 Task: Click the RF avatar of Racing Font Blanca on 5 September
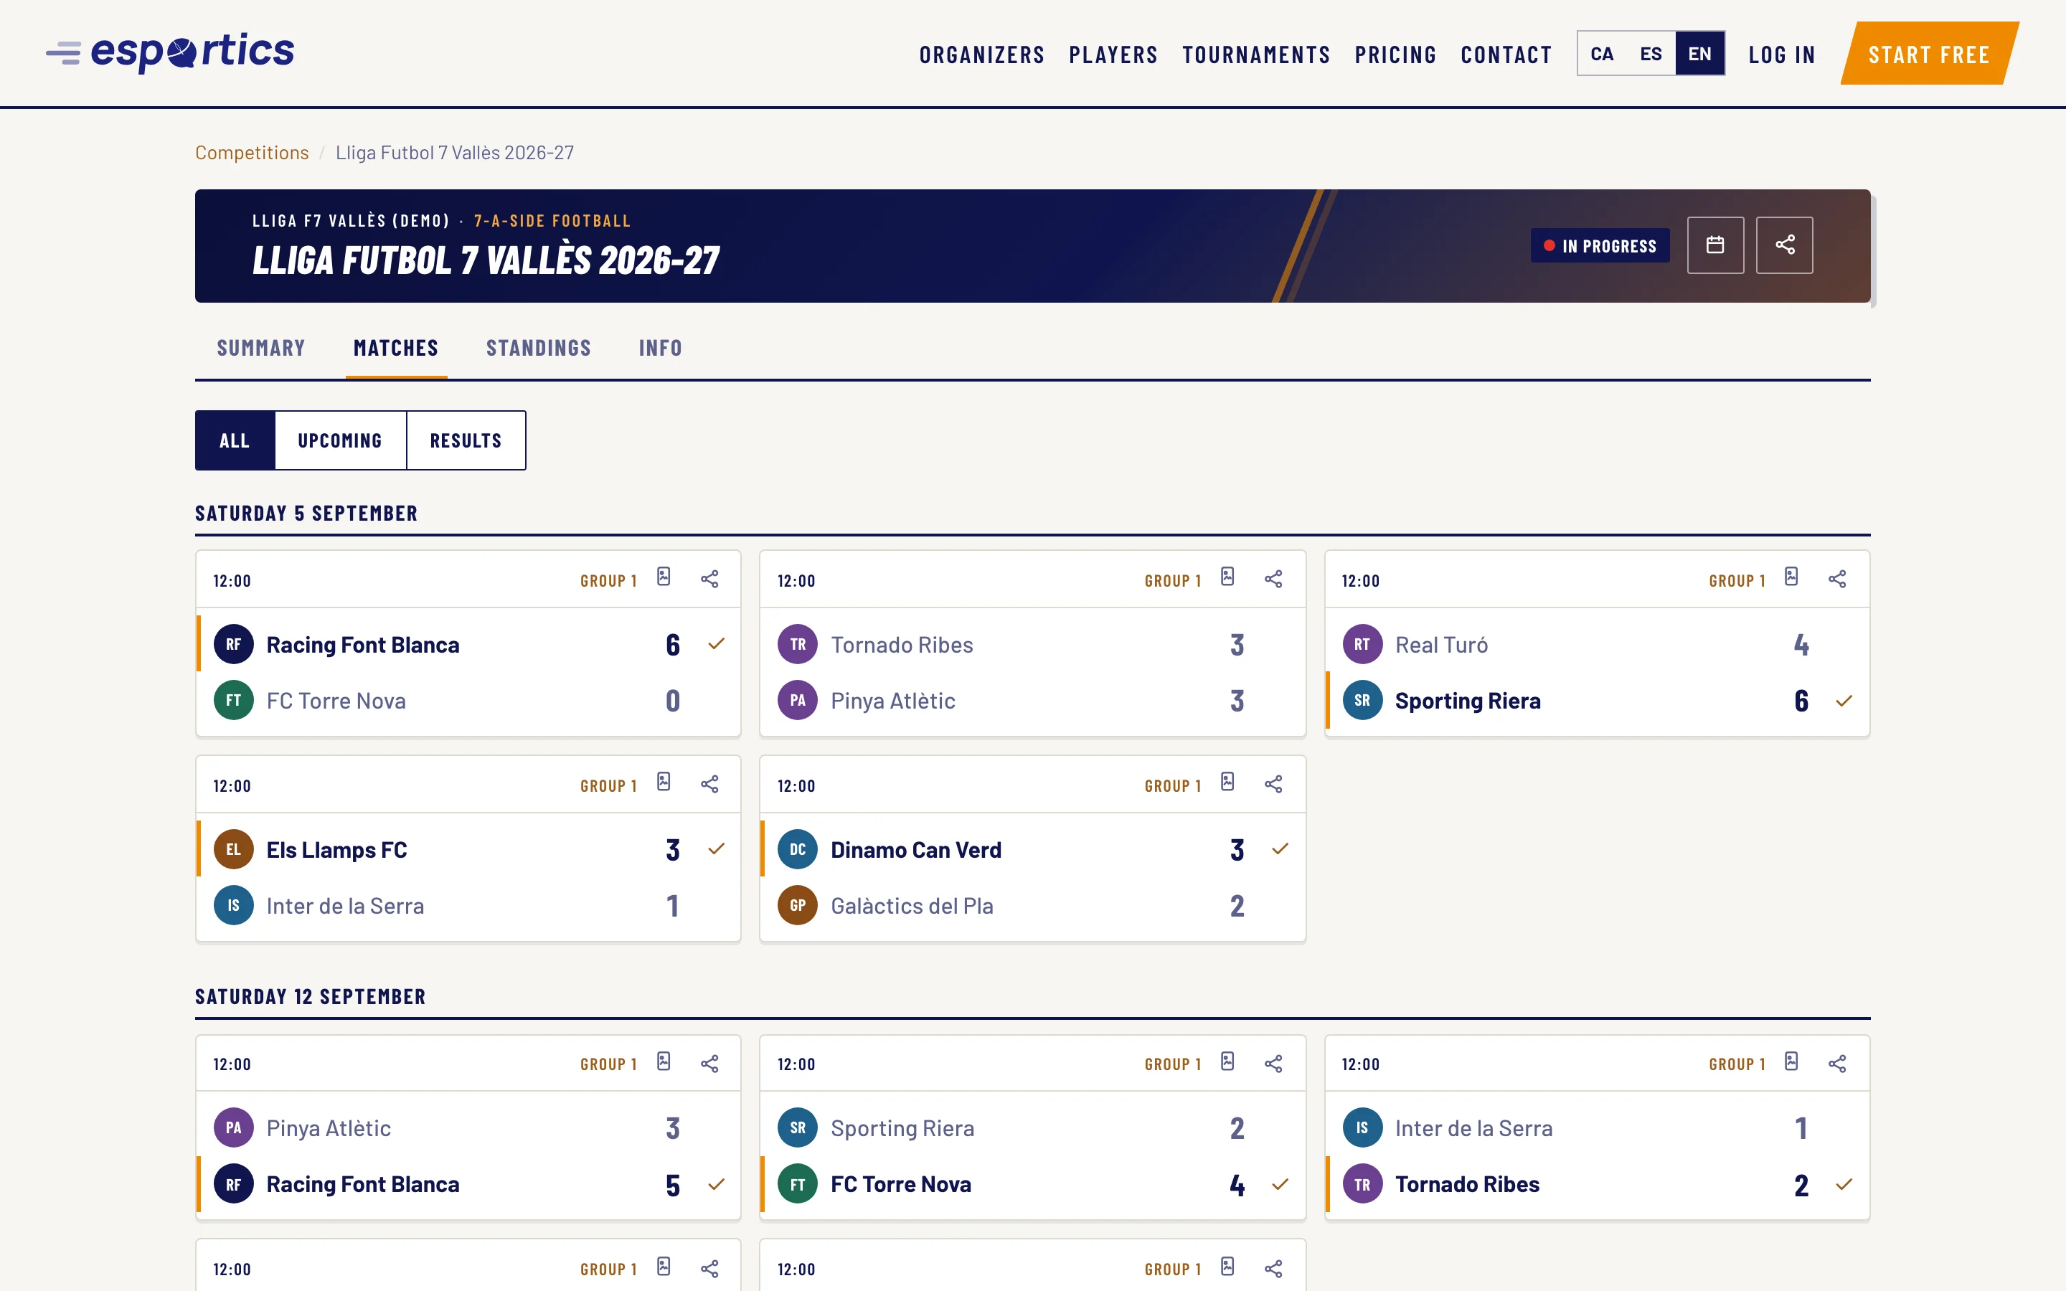pyautogui.click(x=234, y=645)
